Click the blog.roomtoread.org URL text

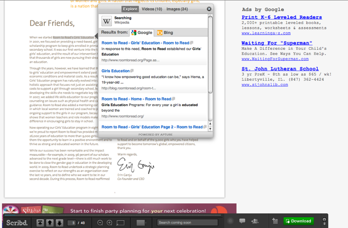(129, 88)
